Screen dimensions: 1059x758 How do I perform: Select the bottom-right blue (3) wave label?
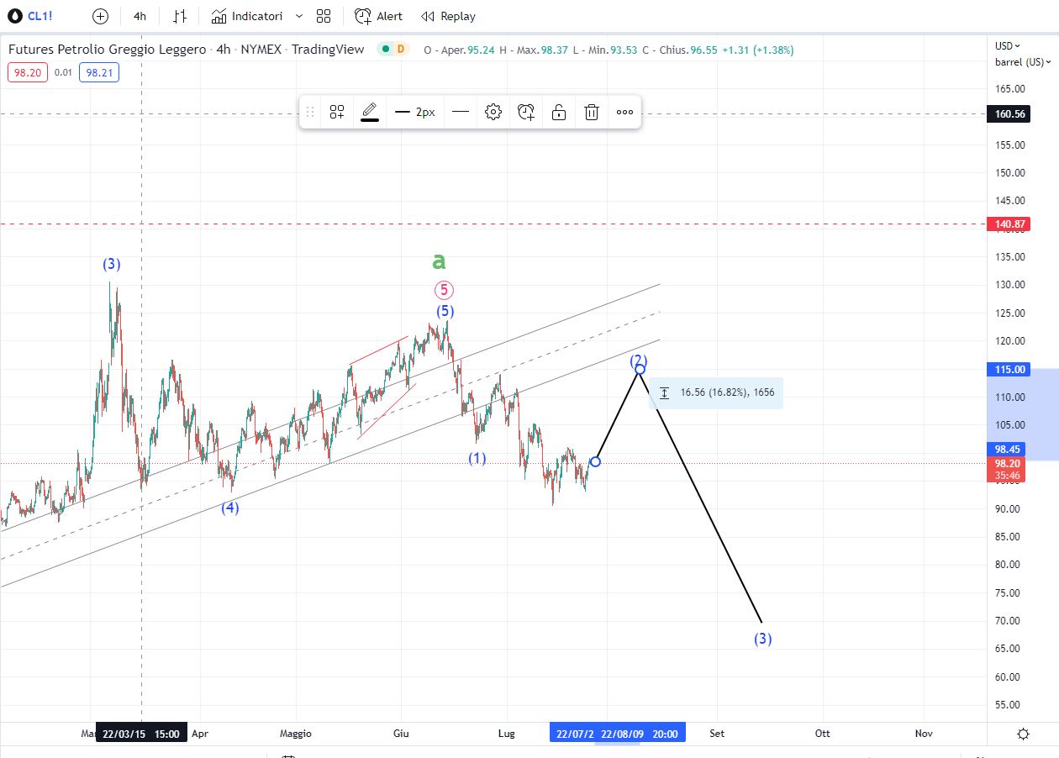coord(762,639)
